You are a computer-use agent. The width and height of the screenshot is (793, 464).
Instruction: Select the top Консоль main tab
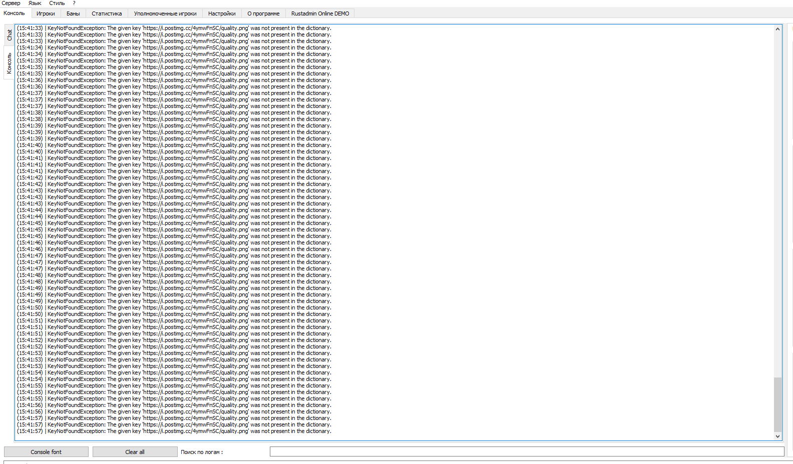(15, 13)
